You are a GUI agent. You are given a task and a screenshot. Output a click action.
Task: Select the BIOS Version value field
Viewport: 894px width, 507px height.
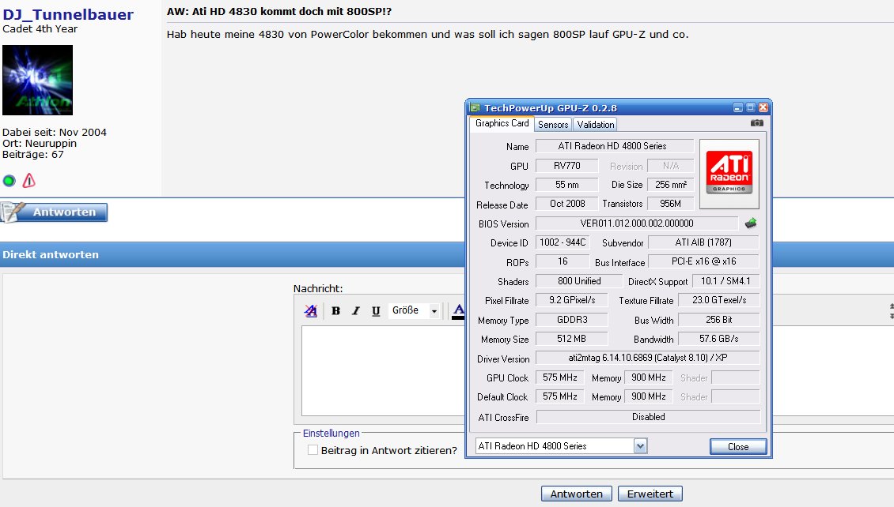tap(637, 223)
